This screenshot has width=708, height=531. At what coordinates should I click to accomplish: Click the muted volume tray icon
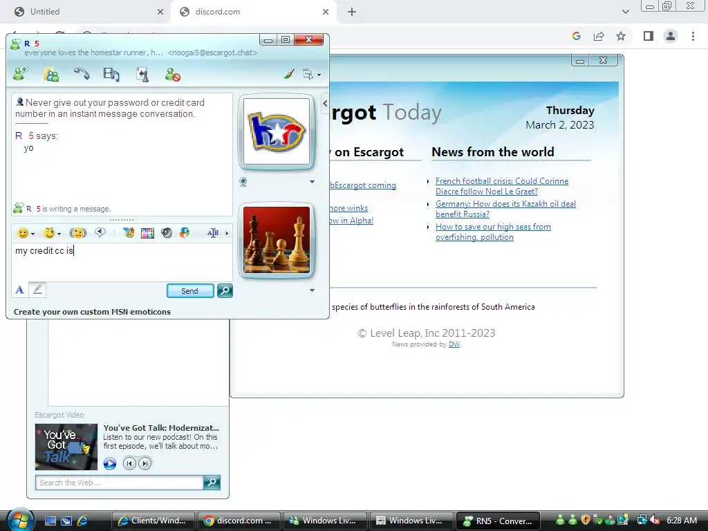click(x=654, y=520)
